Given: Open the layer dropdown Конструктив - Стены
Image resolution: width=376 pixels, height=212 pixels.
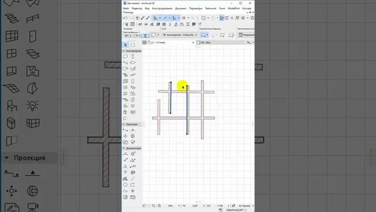Looking at the screenshot, I should (x=180, y=35).
